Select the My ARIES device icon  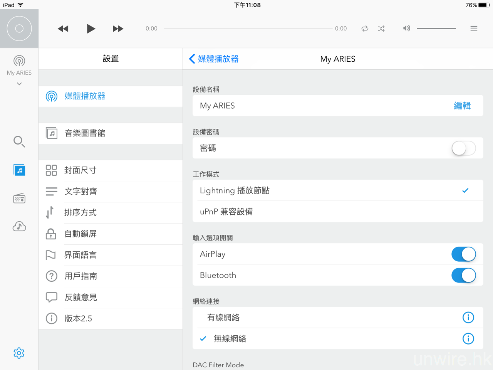point(19,61)
